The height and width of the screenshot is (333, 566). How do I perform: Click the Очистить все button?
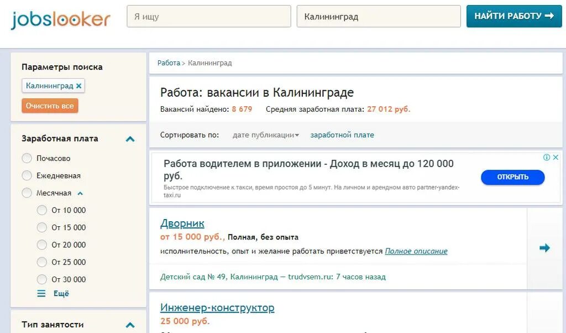[50, 106]
